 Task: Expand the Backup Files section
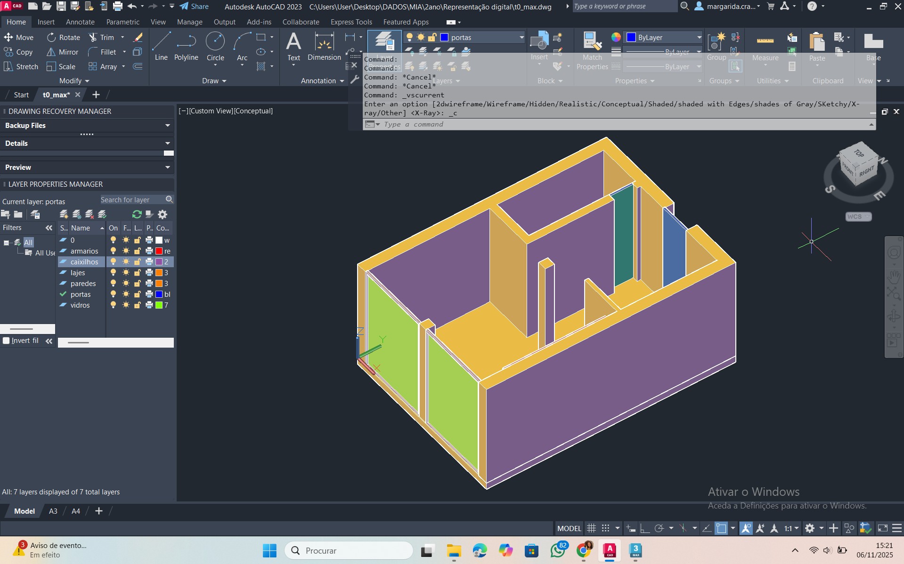[167, 126]
